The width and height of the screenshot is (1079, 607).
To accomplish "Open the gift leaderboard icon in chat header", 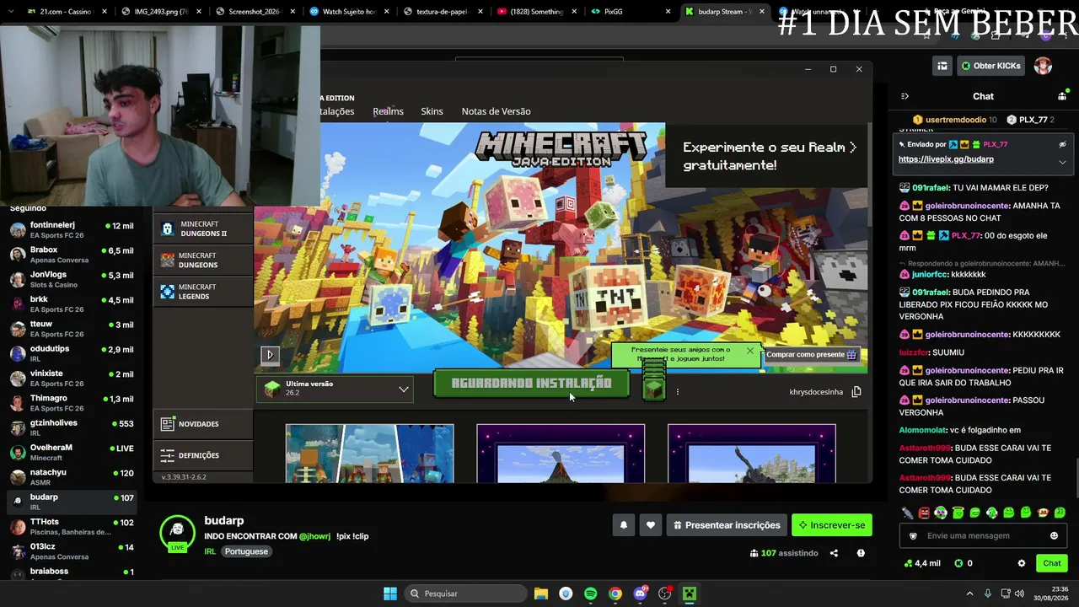I will point(1062,96).
